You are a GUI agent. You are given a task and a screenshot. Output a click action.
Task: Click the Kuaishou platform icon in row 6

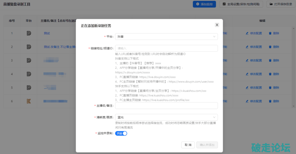(29, 101)
